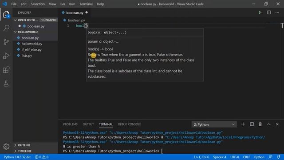Create a new terminal with plus icon
Viewport: 284px width, 160px height.
[243, 124]
